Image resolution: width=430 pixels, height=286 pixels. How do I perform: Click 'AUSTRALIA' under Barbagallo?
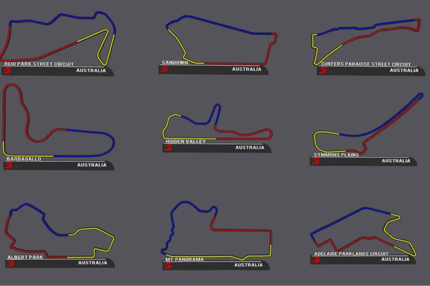pos(92,165)
